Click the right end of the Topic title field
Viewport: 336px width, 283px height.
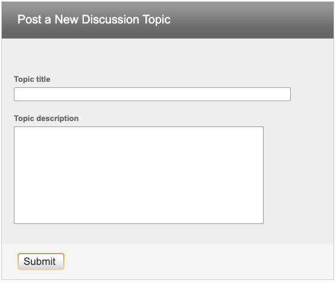click(x=283, y=94)
